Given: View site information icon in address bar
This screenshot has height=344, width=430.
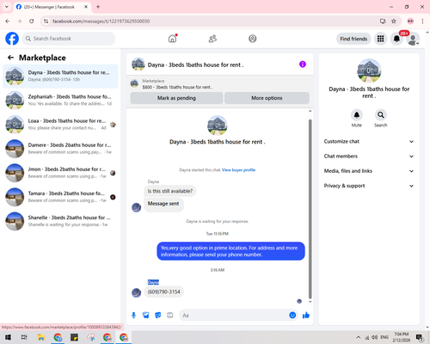Looking at the screenshot, I should click(x=46, y=21).
